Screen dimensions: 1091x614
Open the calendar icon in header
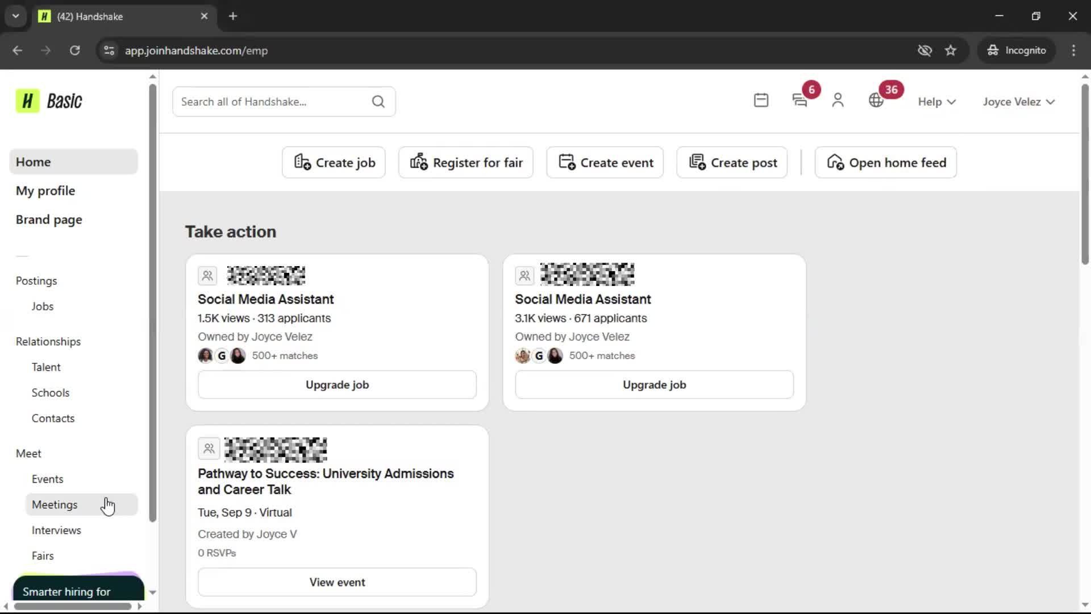761,101
